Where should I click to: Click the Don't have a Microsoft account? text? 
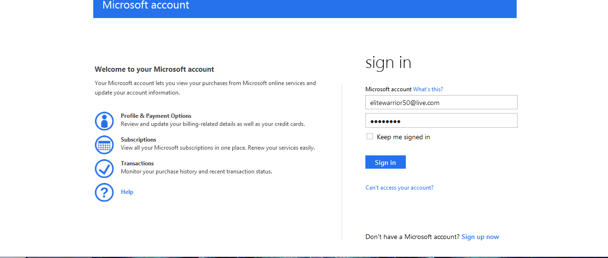pos(412,237)
